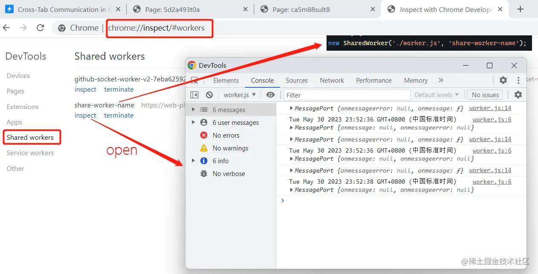Open first worker.js:6 source link

492,119
